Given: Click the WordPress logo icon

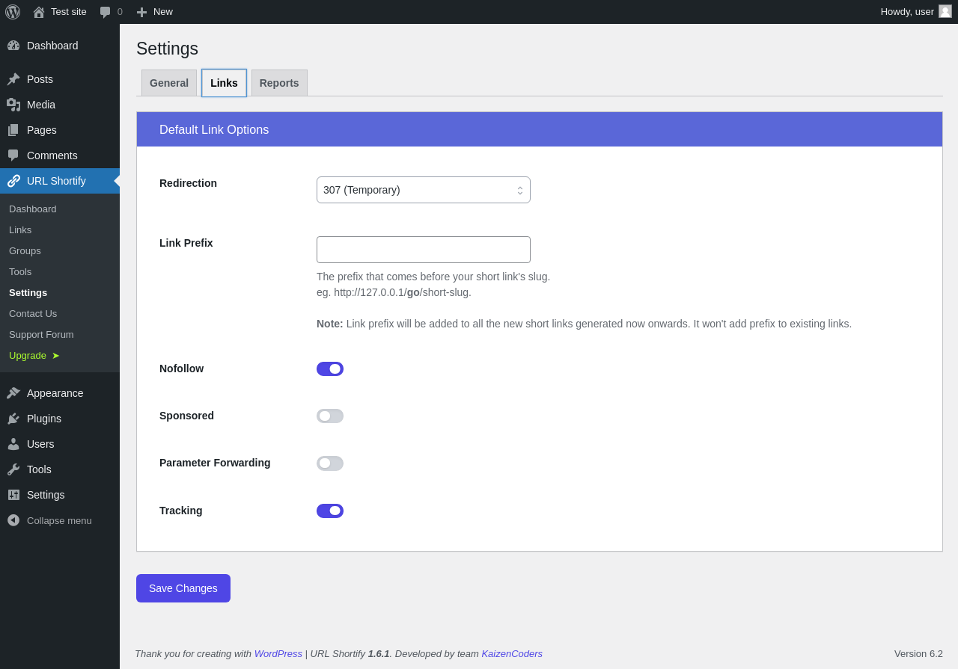Looking at the screenshot, I should [x=13, y=12].
